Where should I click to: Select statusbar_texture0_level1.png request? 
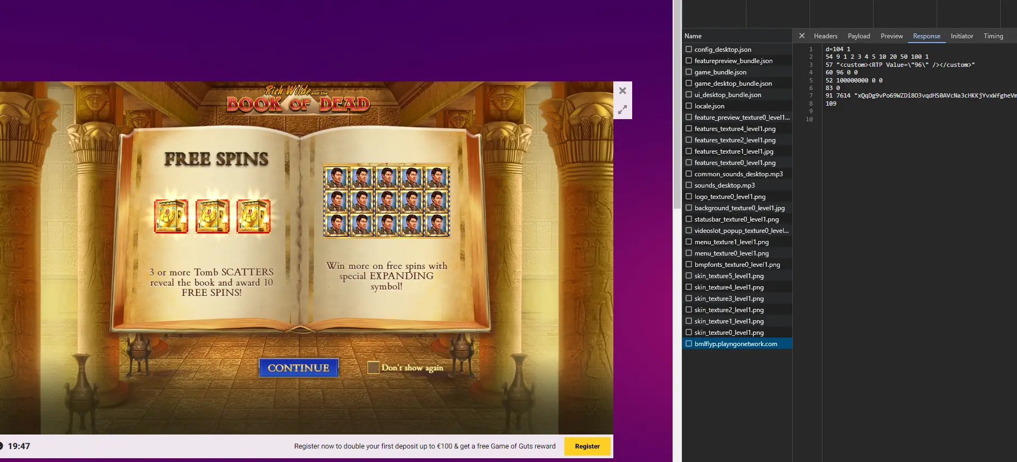tap(737, 219)
